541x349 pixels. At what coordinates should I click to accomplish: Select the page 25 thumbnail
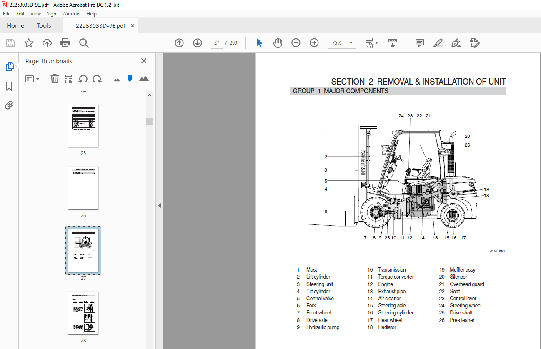[x=83, y=125]
